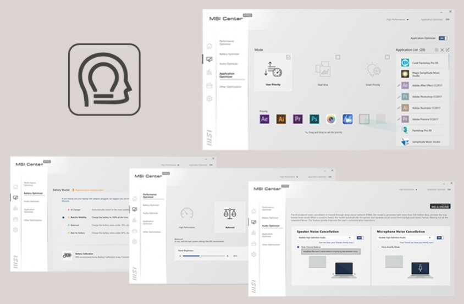Select the Voice Amplify Mode radio option
Image resolution: width=464 pixels, height=304 pixels.
(x=378, y=247)
